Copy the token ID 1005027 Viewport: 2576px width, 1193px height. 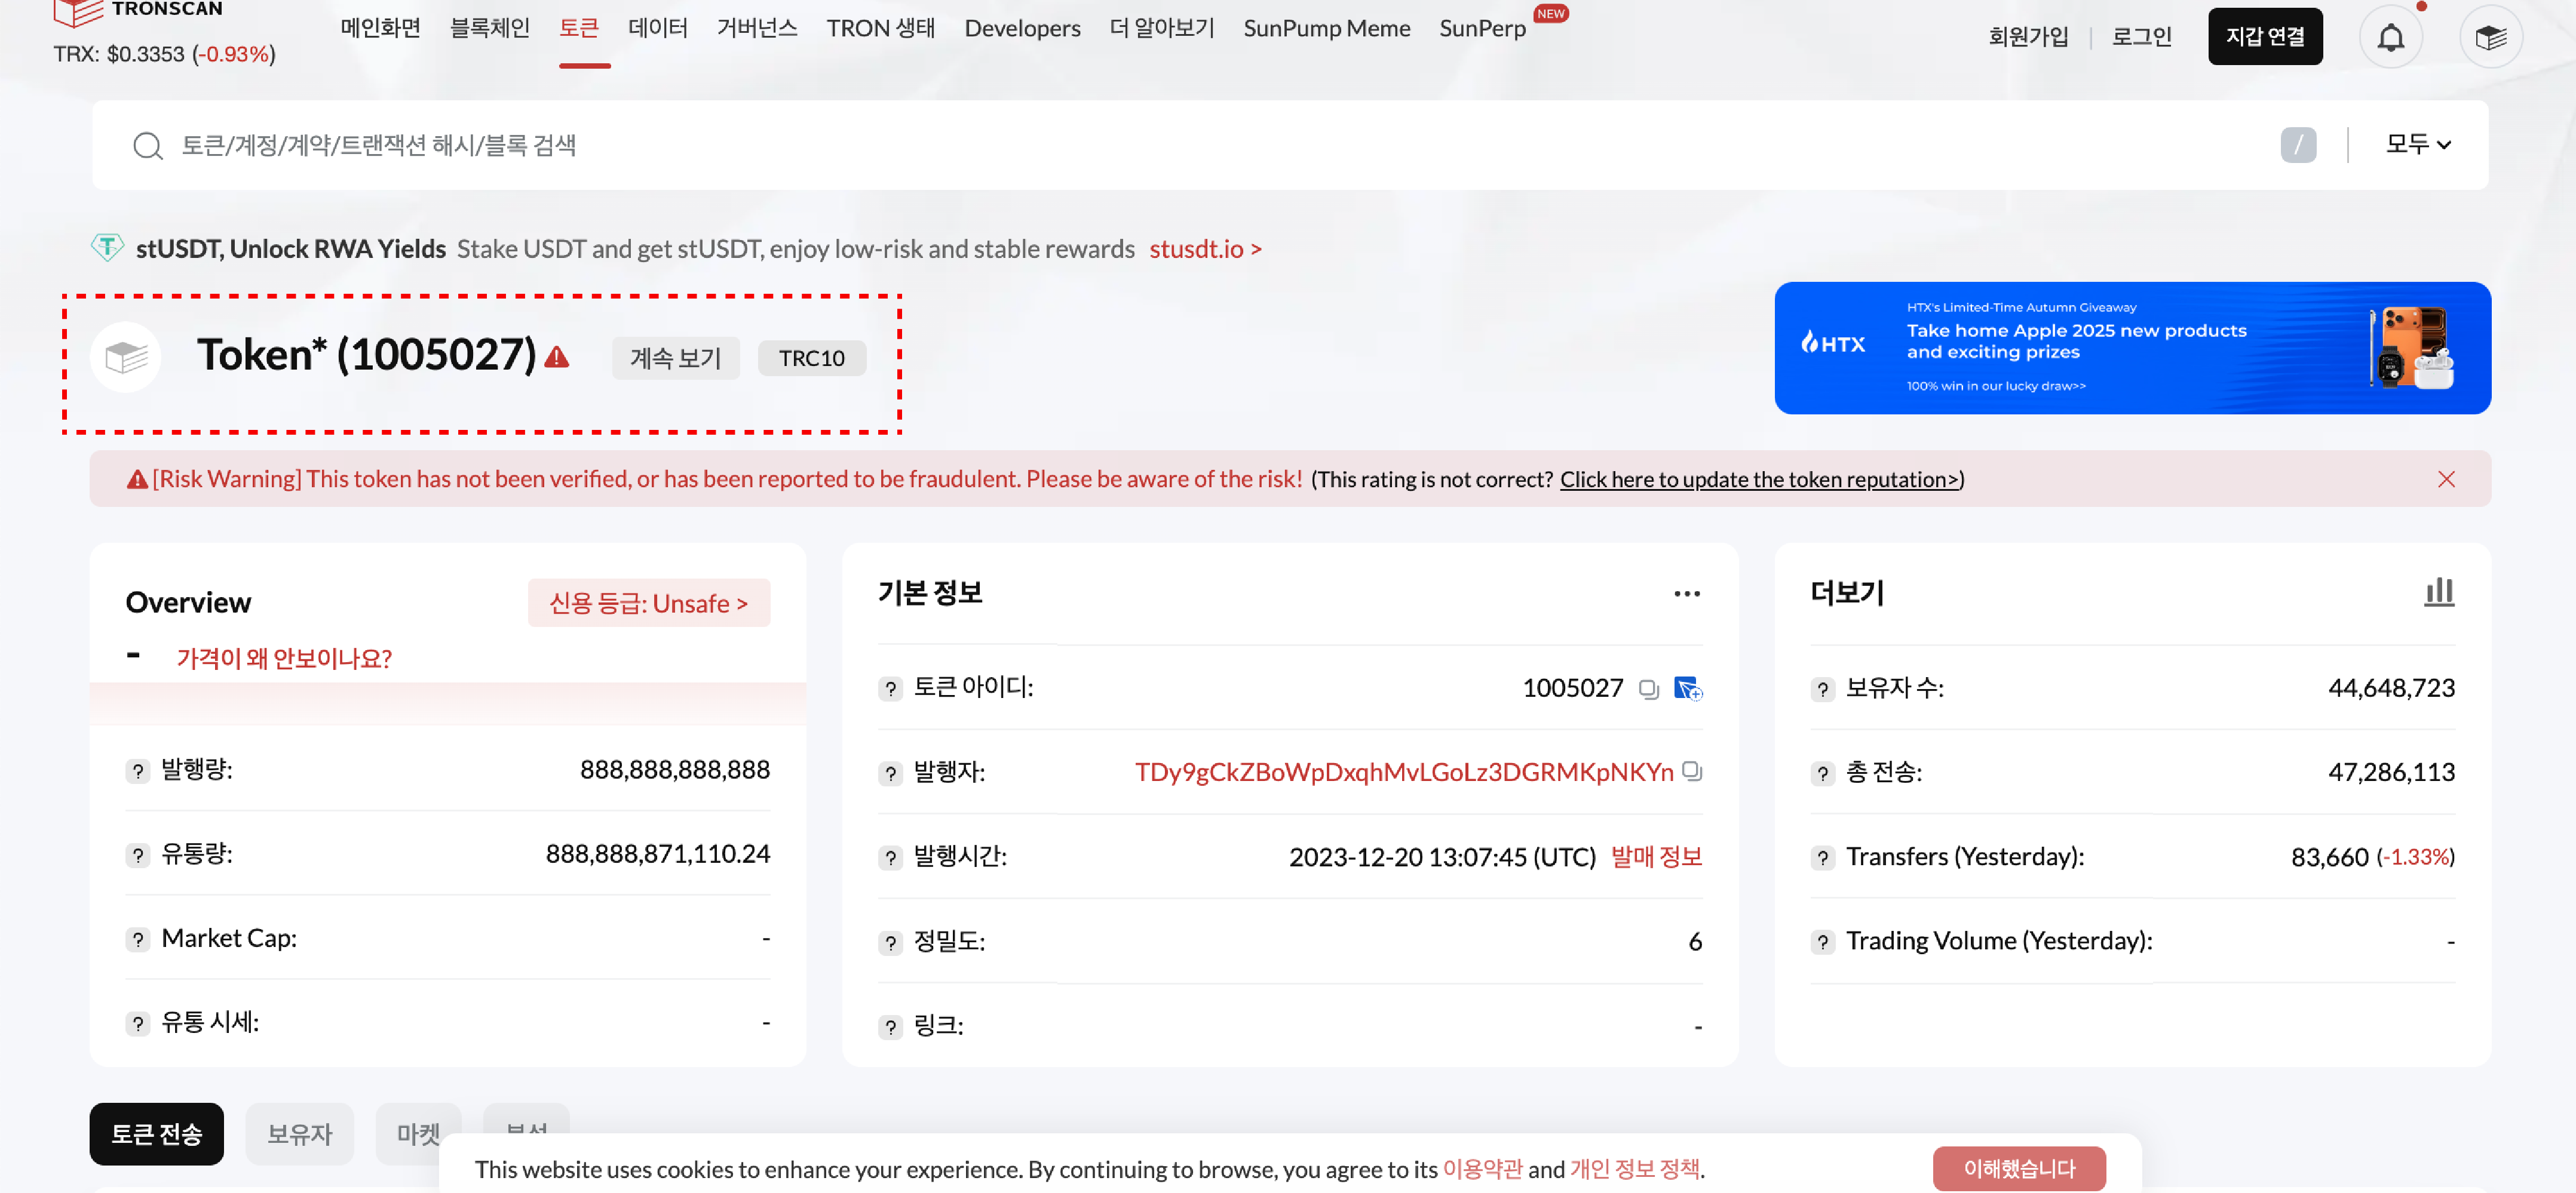(x=1649, y=688)
